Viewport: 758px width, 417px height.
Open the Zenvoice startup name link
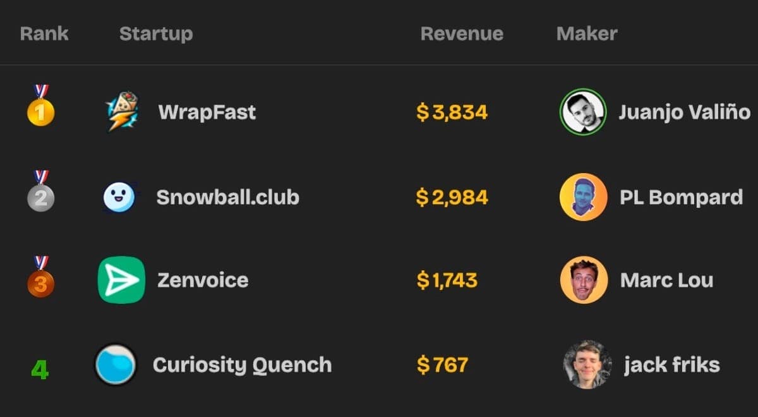[x=203, y=280]
